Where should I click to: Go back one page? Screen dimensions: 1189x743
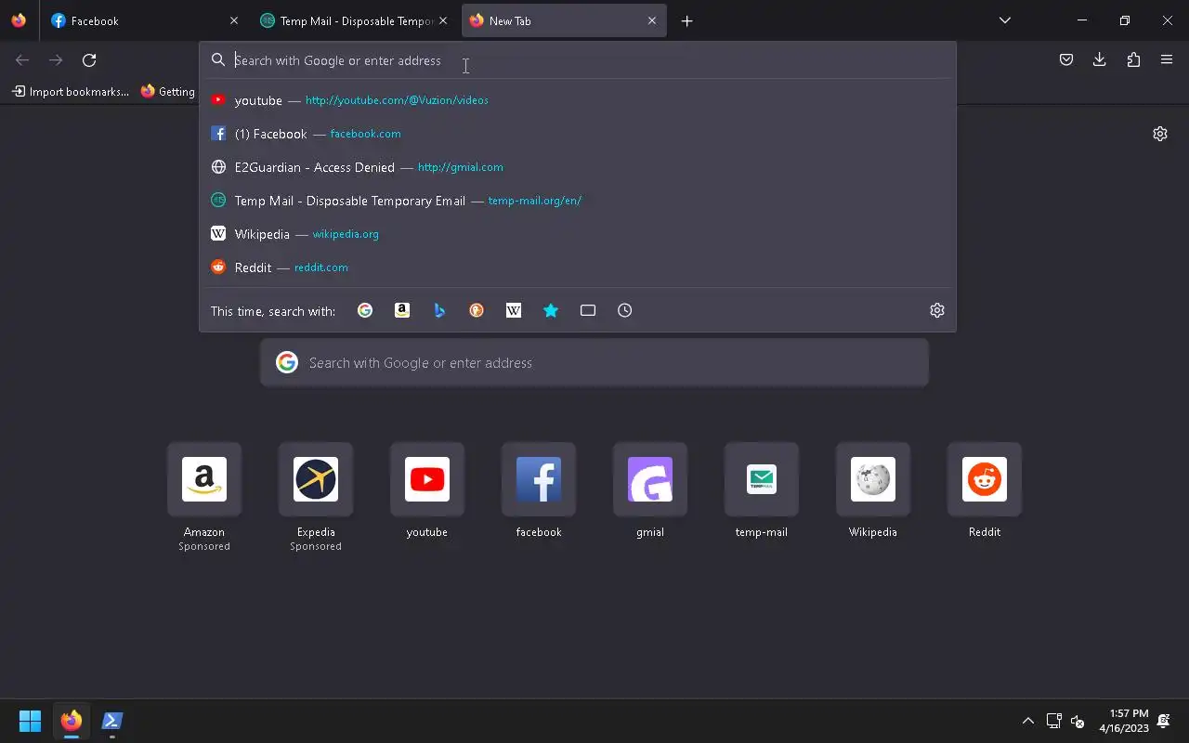[x=22, y=59]
